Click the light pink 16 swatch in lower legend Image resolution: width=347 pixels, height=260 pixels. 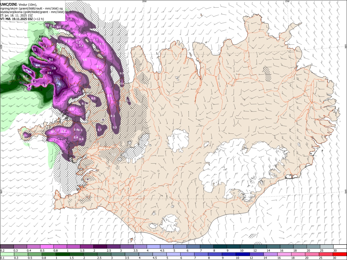[284, 254]
